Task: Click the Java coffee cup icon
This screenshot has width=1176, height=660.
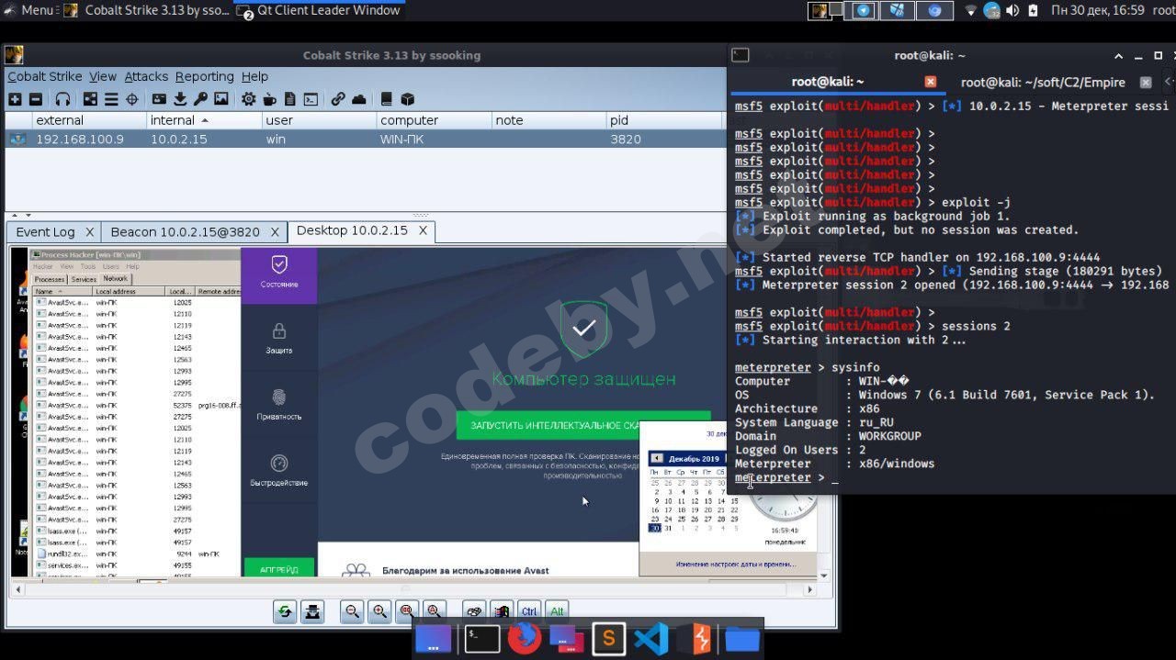Action: pyautogui.click(x=269, y=99)
